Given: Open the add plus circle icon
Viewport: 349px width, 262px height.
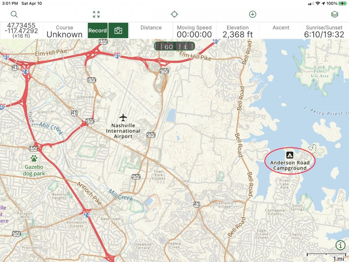Looking at the screenshot, I should (x=252, y=14).
